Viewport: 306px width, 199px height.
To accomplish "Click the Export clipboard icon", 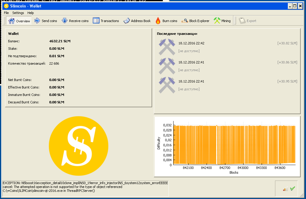I will pos(242,21).
